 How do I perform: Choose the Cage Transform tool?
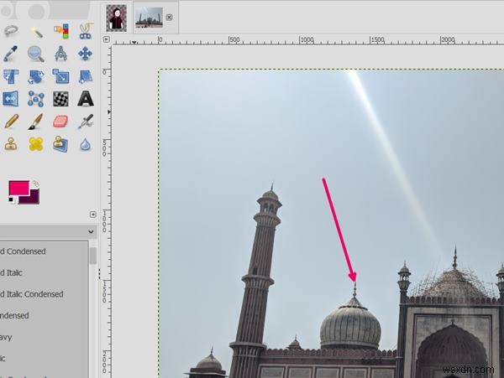pyautogui.click(x=35, y=99)
